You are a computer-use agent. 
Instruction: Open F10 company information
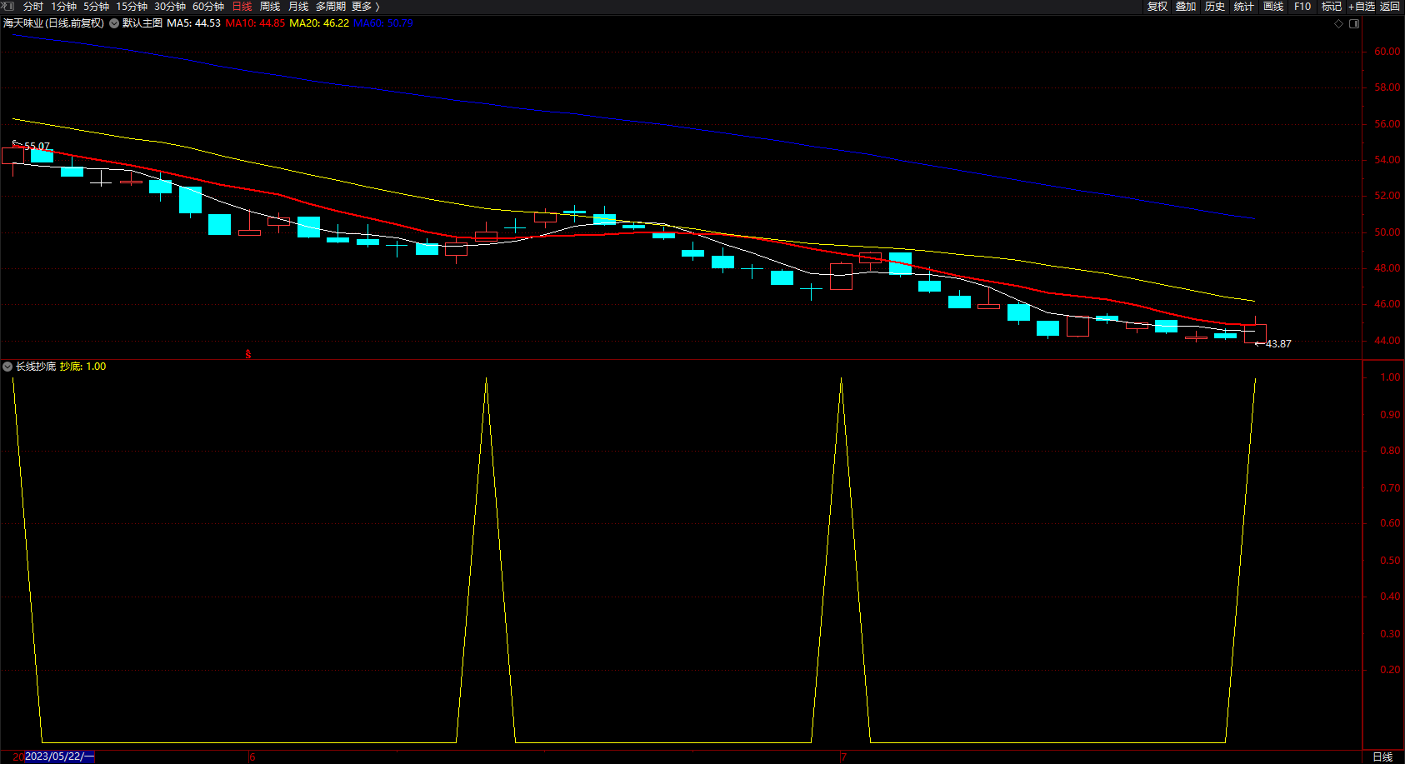(x=1302, y=7)
